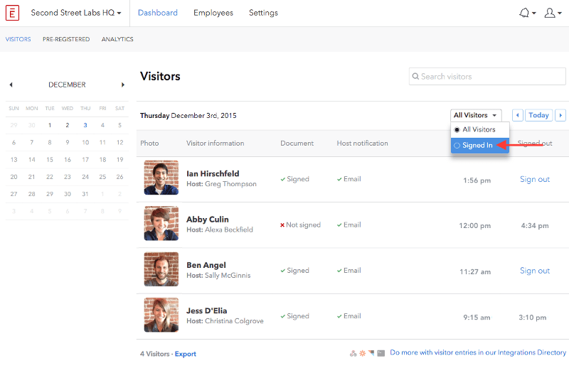The image size is (569, 368).
Task: Open the user account menu icon
Action: tap(553, 13)
